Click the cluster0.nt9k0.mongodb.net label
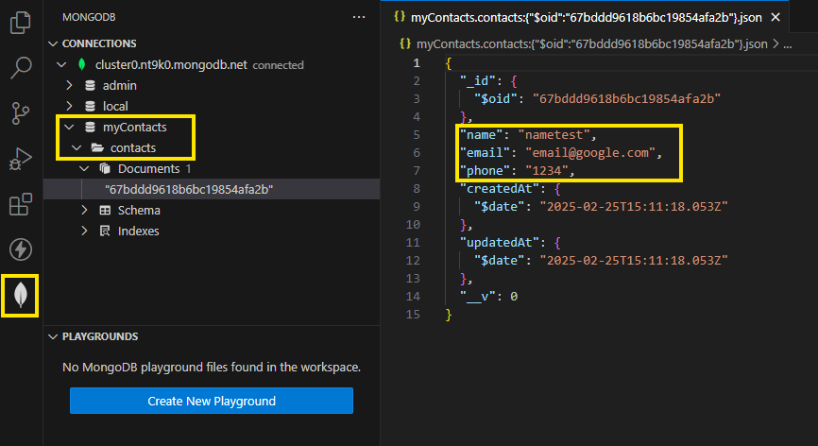This screenshot has width=818, height=446. (x=171, y=64)
